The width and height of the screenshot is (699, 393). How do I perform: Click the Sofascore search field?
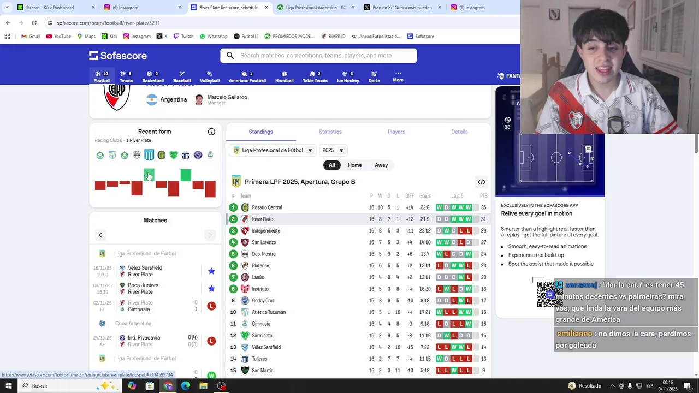[318, 56]
